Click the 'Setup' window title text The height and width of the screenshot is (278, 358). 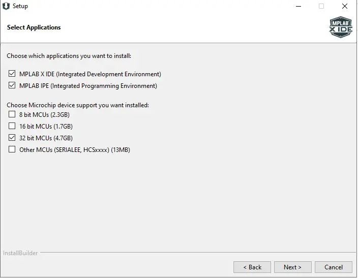point(20,6)
